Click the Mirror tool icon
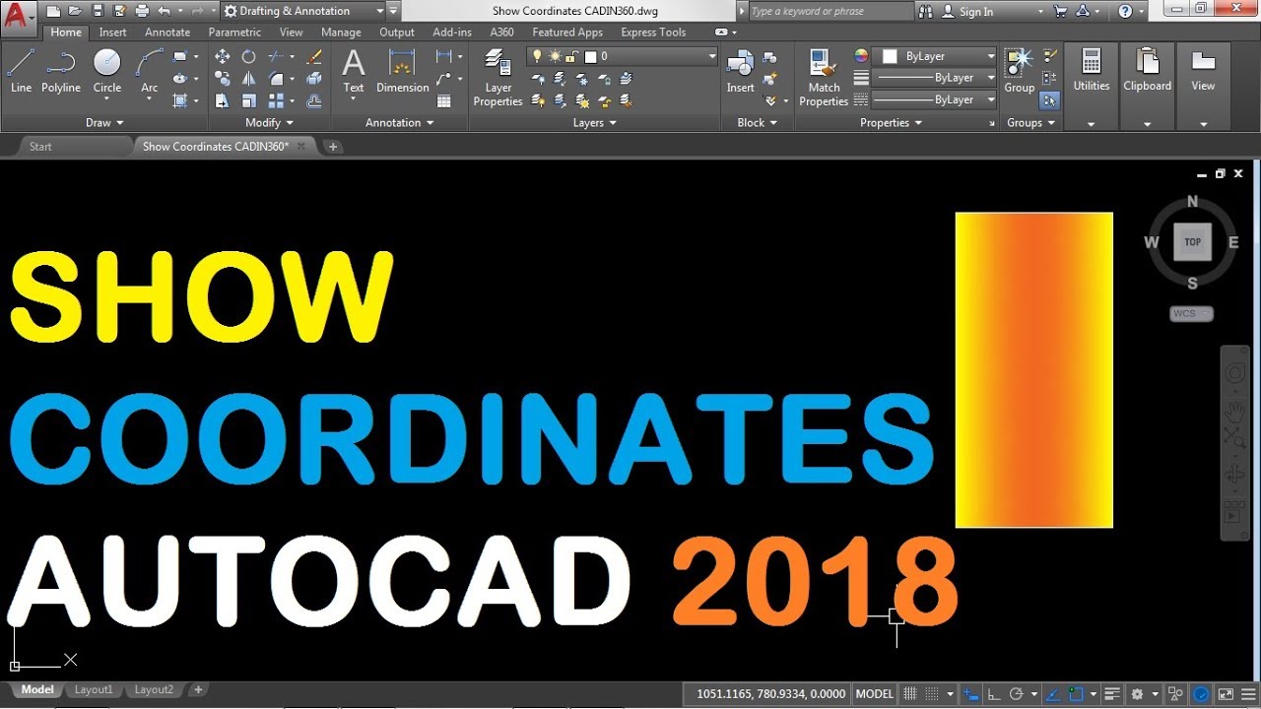Image resolution: width=1261 pixels, height=709 pixels. click(x=248, y=79)
